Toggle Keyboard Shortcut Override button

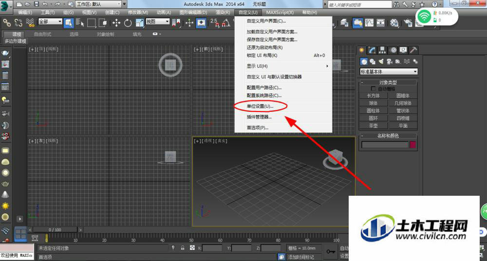pyautogui.click(x=201, y=23)
